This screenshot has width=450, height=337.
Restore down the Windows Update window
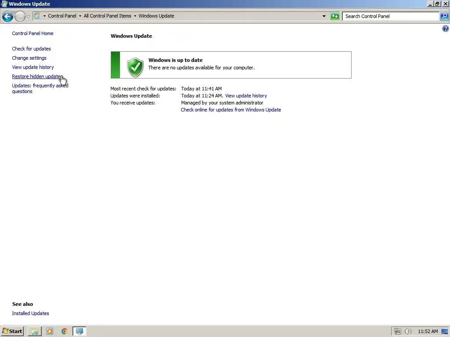(437, 4)
